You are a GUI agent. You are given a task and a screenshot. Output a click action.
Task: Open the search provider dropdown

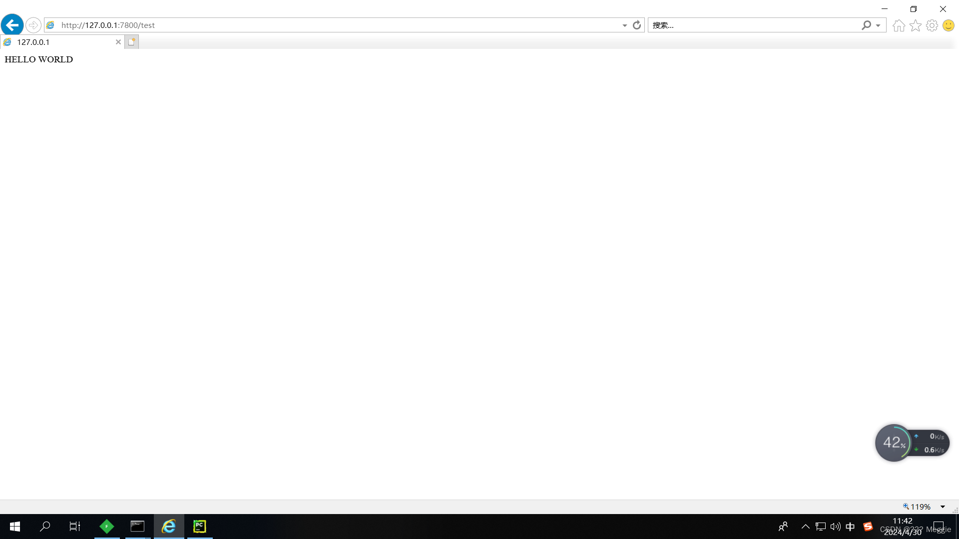[877, 25]
